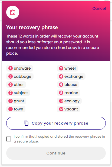Cancel the recovery phrase dialog
112x167 pixels.
point(99,8)
